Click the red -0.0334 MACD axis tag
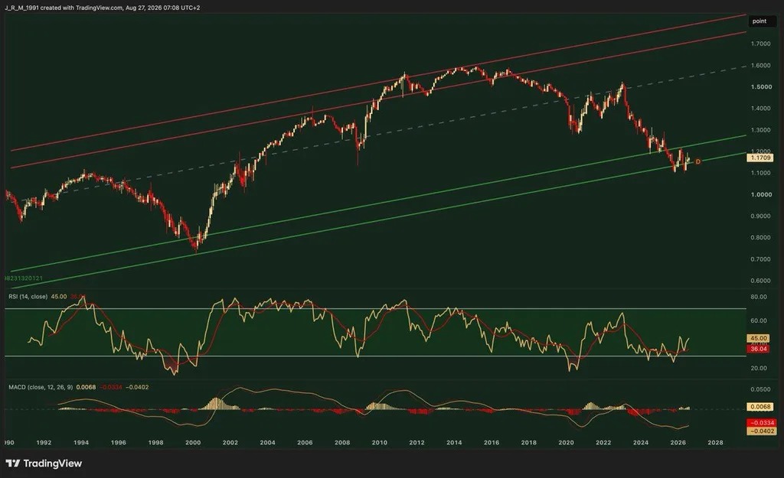 tap(762, 423)
